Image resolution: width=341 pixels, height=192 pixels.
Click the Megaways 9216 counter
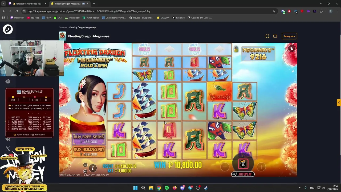point(258,54)
